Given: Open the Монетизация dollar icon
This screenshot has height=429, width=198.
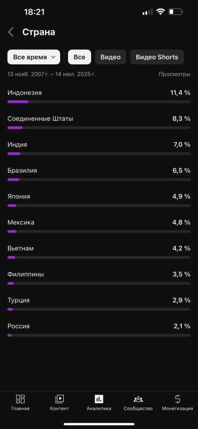Looking at the screenshot, I should pos(178,399).
